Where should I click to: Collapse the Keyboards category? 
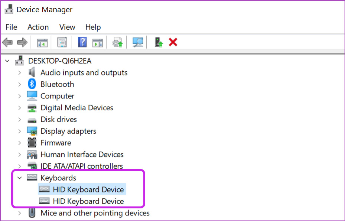tap(20, 178)
